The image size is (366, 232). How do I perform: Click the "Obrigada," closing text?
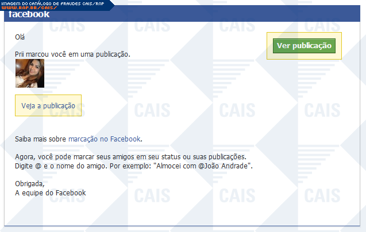[x=29, y=184]
